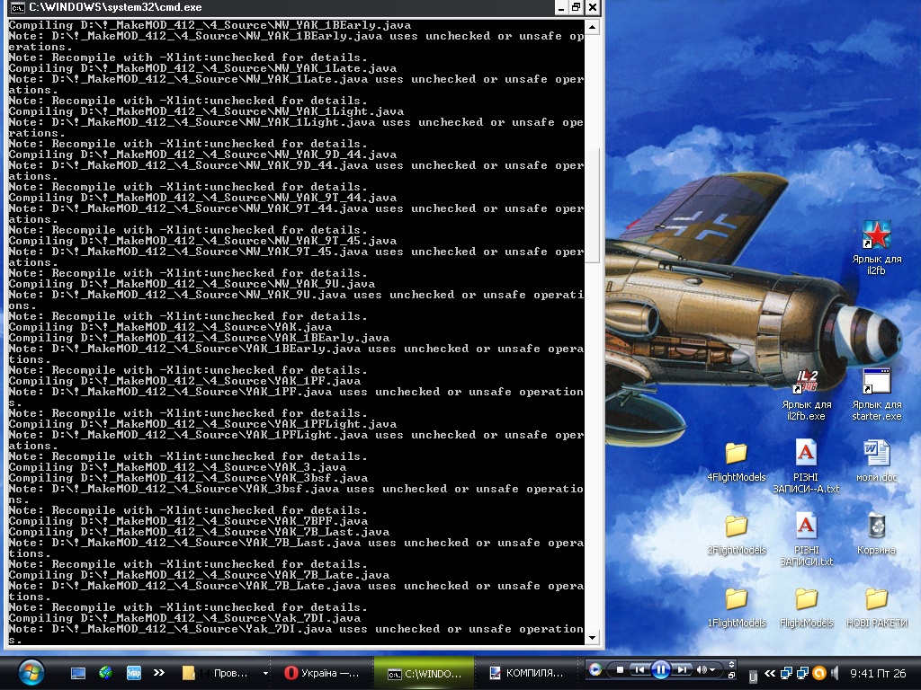This screenshot has width=921, height=690.
Task: Select the НОВІ РАКЕТИ folder
Action: pyautogui.click(x=876, y=599)
